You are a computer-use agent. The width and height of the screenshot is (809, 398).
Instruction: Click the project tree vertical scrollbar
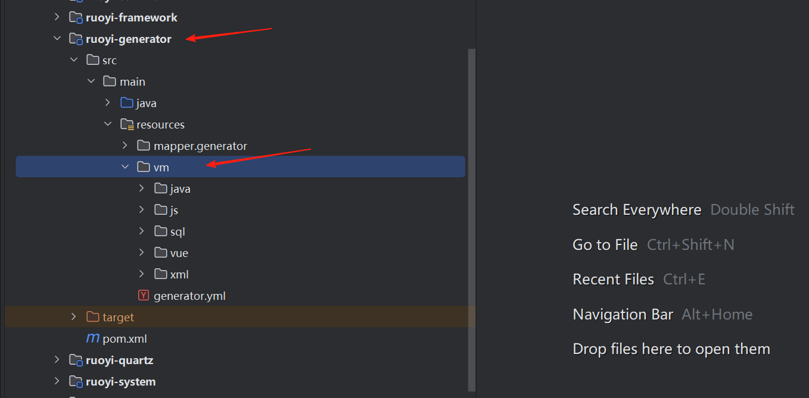pos(471,219)
